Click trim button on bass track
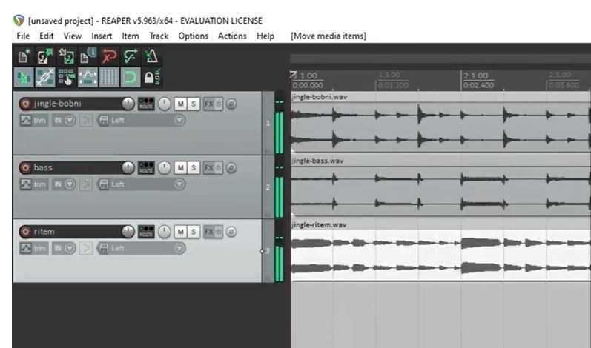Viewport: 591px width, 348px height. [40, 184]
